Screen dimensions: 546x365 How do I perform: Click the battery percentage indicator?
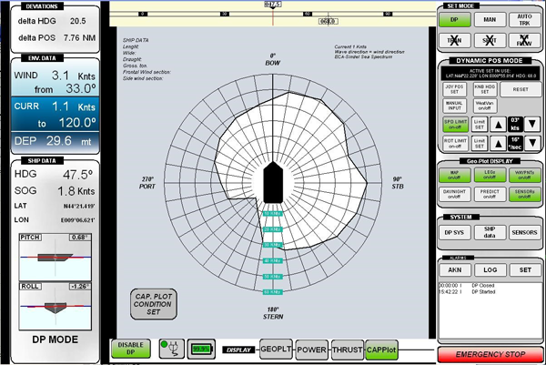click(199, 349)
